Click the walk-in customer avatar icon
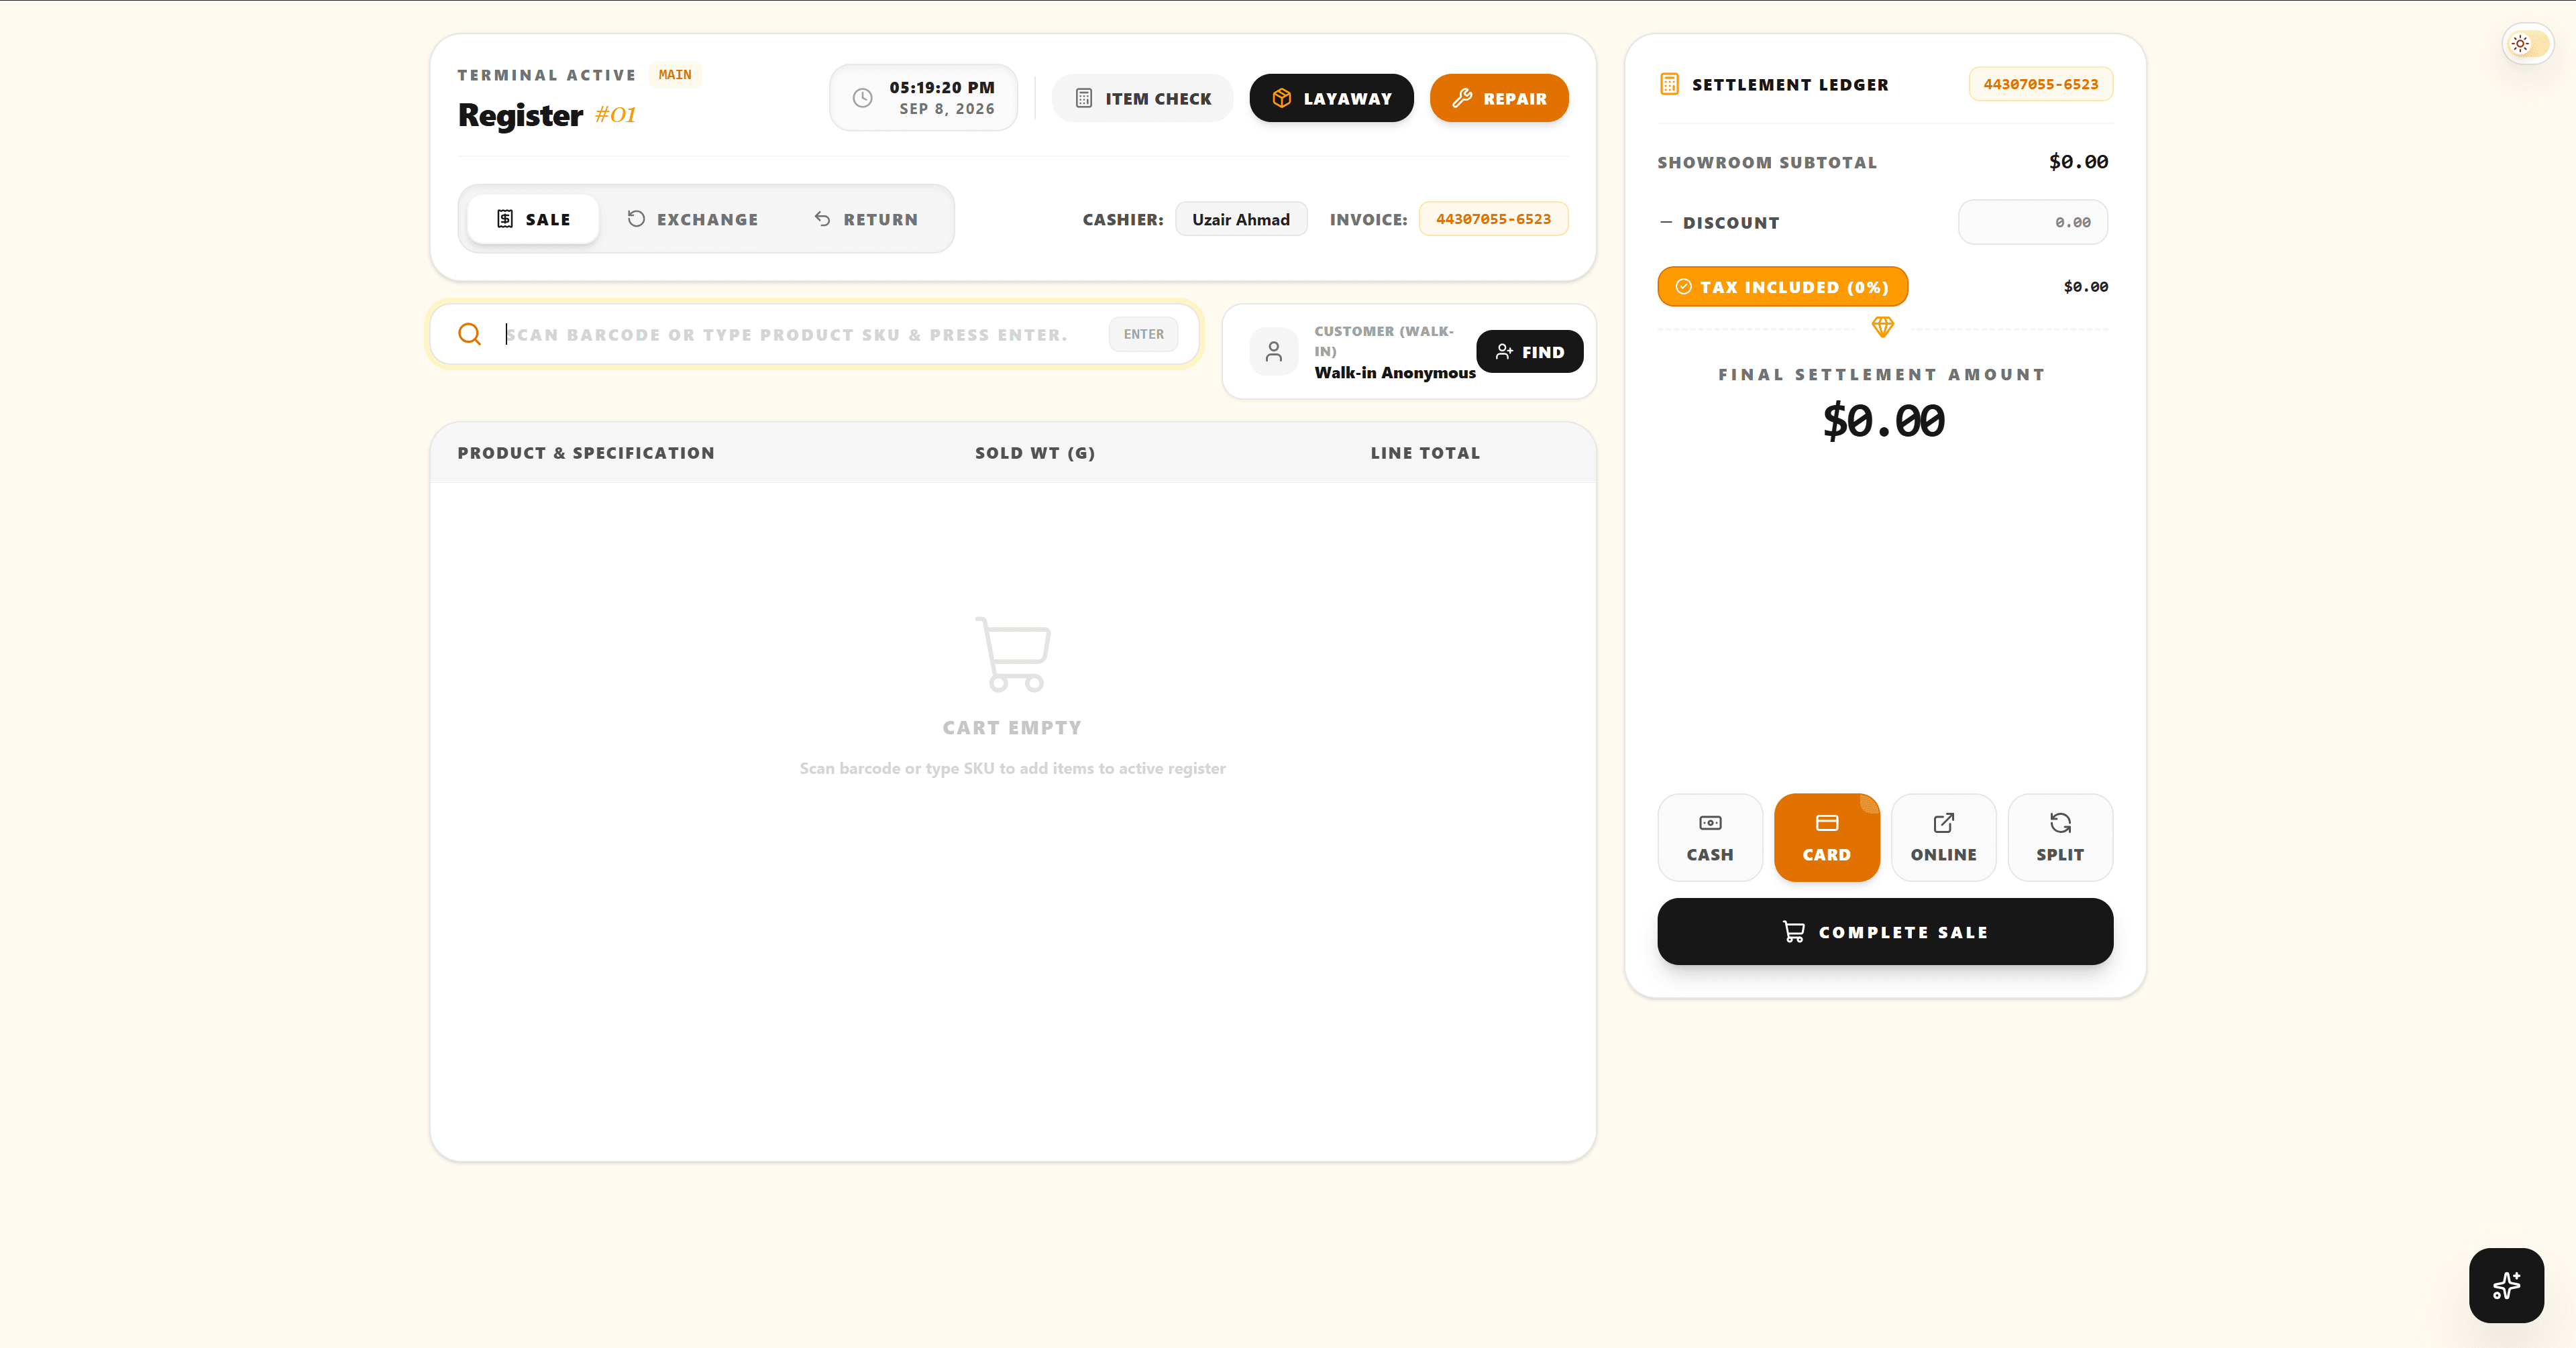This screenshot has width=2576, height=1348. (1273, 352)
